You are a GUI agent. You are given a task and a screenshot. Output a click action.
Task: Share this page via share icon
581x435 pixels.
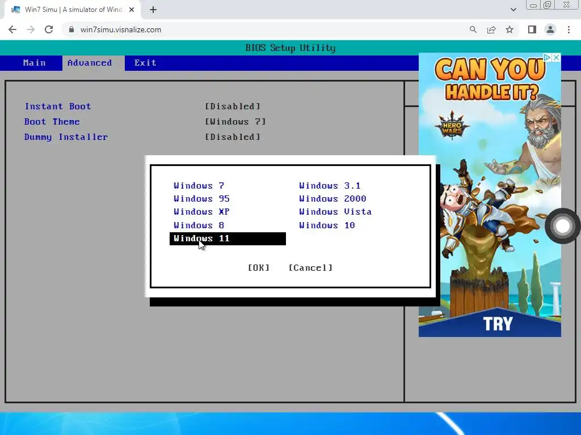click(491, 29)
